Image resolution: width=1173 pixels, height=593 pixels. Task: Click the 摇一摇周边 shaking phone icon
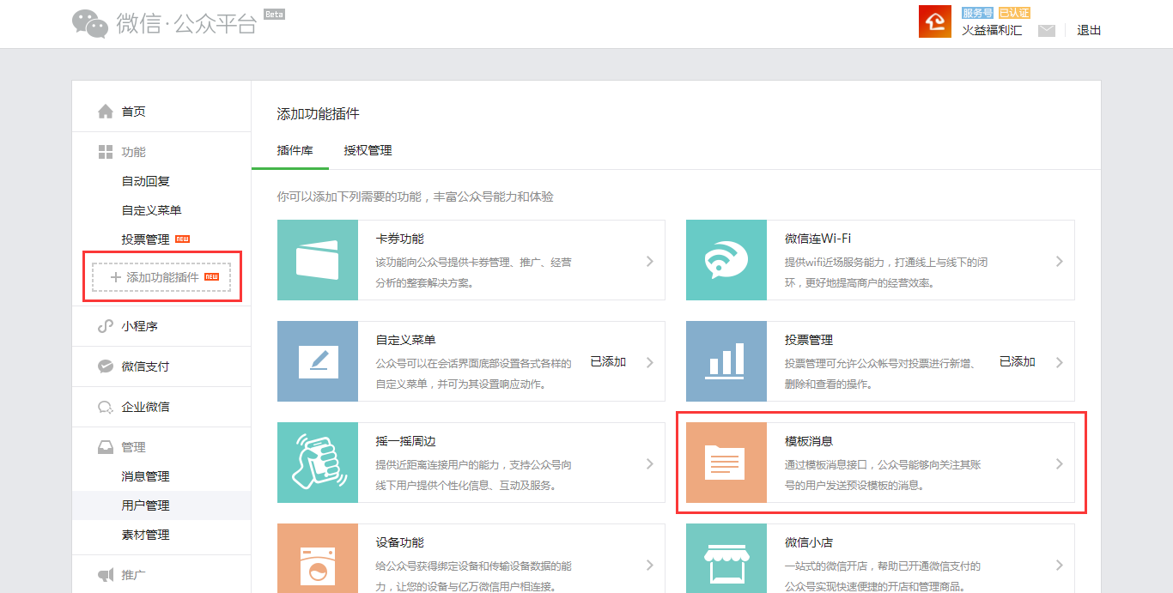318,463
